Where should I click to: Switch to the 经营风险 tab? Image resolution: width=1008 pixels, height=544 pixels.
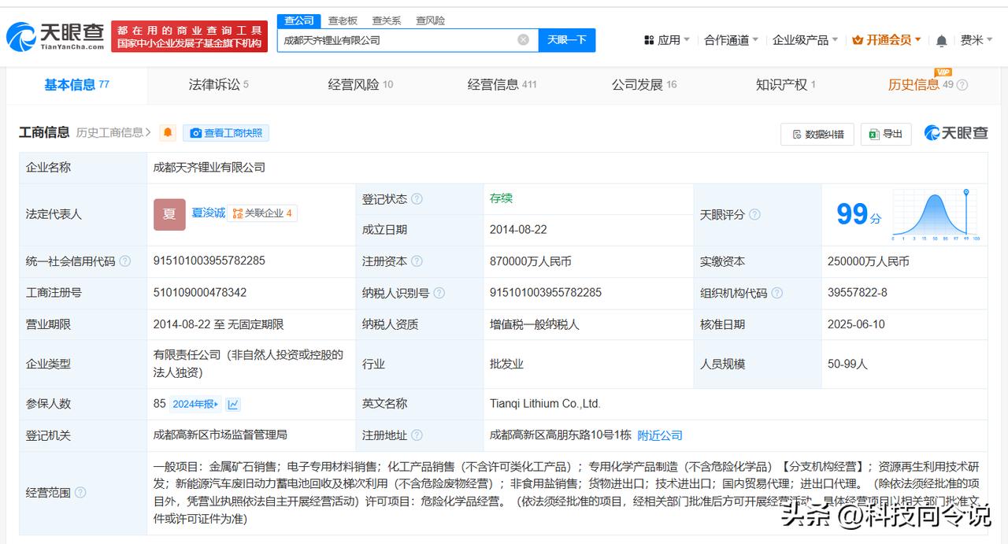(x=360, y=85)
